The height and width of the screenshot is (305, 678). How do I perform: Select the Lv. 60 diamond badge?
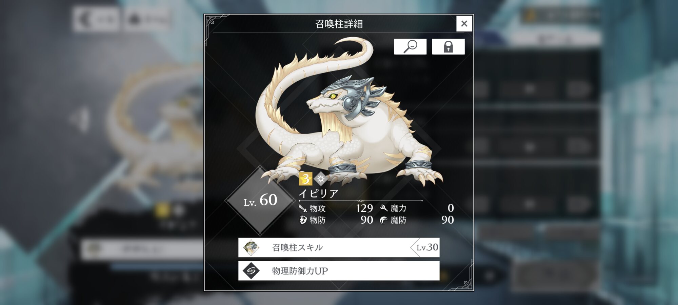coord(260,201)
